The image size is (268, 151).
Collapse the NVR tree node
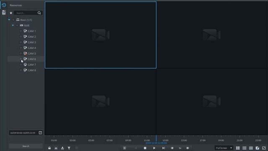point(13,26)
